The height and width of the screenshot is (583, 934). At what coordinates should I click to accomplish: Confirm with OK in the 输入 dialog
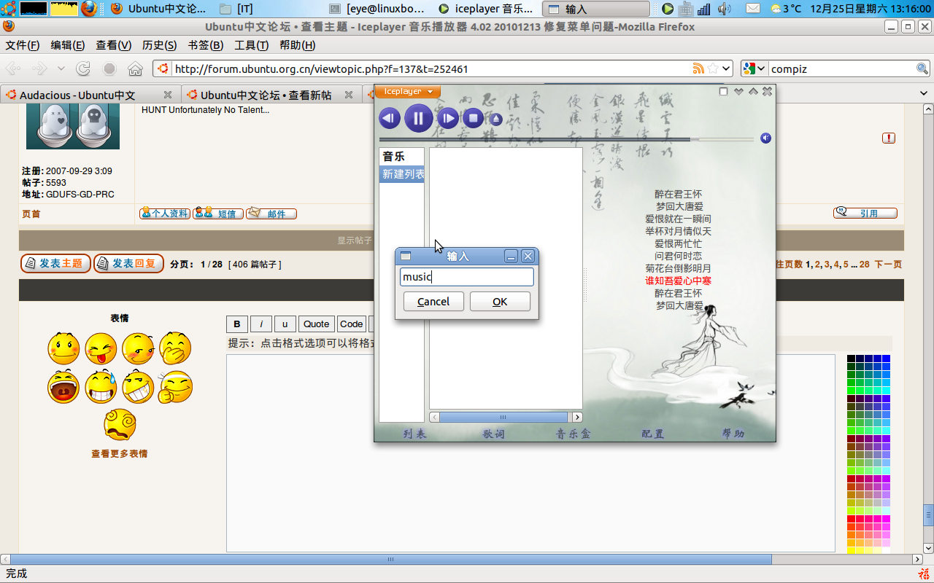tap(500, 302)
